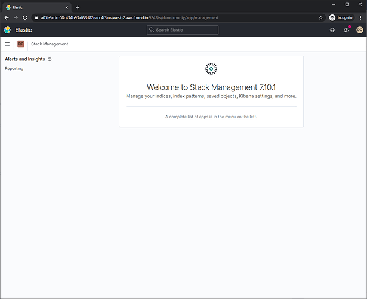Click the Stack Management gear icon
The image size is (367, 299).
click(x=211, y=69)
